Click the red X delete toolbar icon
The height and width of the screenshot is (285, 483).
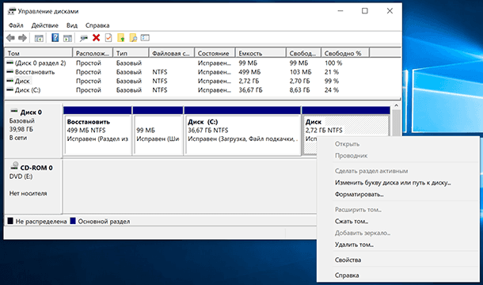click(x=97, y=38)
